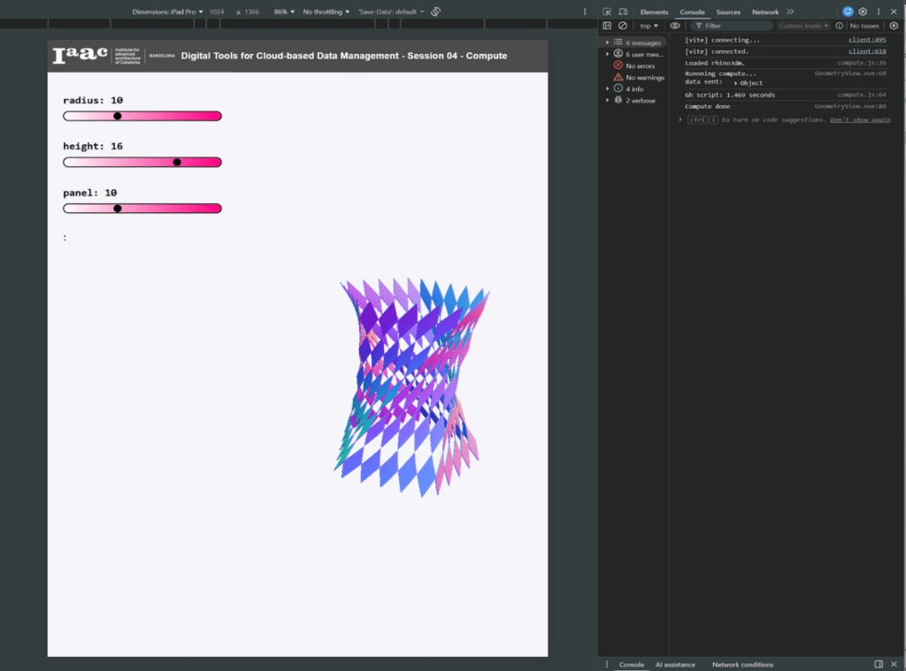Click the console Filter input field

(734, 26)
